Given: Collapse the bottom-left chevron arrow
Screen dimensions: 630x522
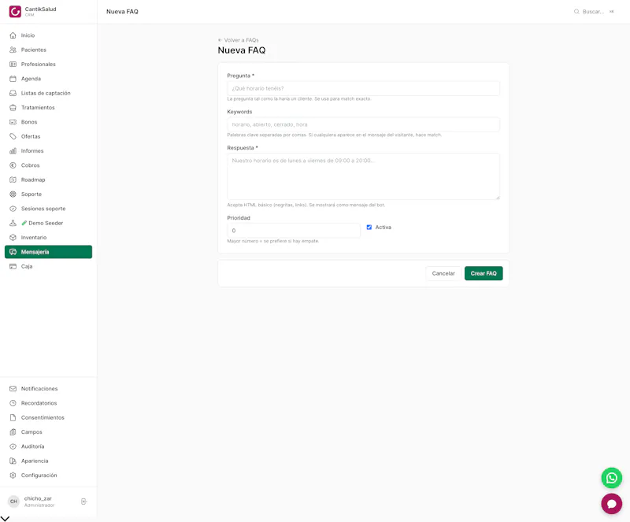Looking at the screenshot, I should [6, 518].
